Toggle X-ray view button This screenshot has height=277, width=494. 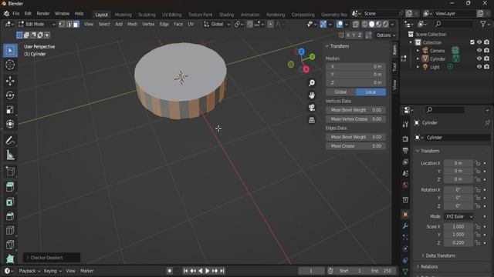tap(356, 24)
